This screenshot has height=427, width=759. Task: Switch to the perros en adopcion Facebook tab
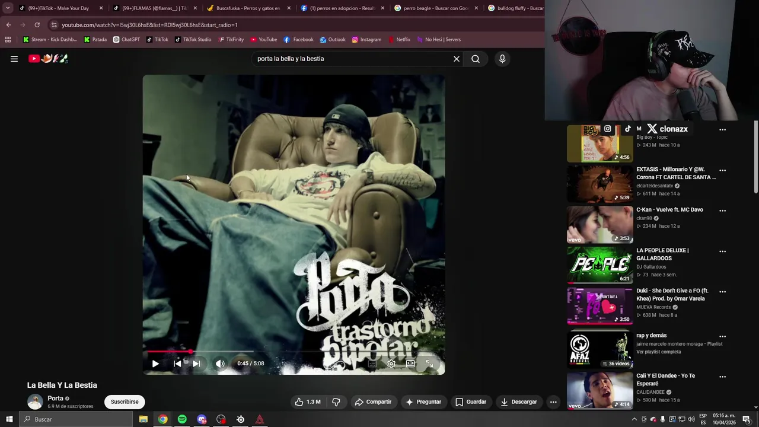342,8
